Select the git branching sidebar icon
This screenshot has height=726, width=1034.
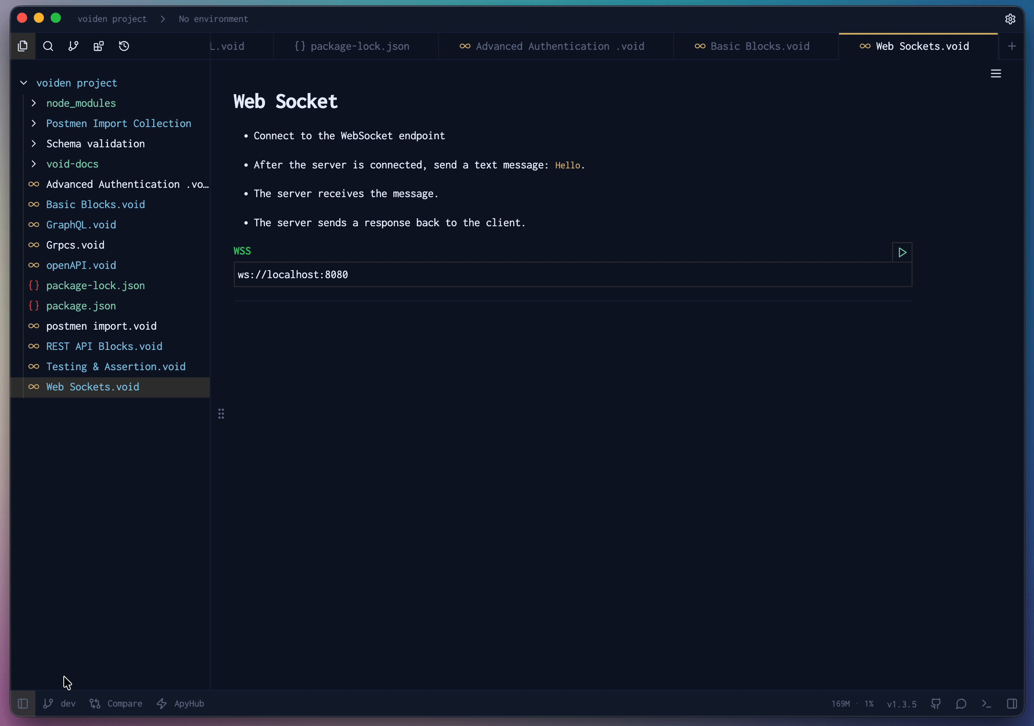click(x=73, y=46)
